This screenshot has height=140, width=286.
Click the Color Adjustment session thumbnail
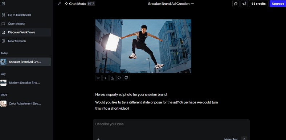pyautogui.click(x=3, y=103)
